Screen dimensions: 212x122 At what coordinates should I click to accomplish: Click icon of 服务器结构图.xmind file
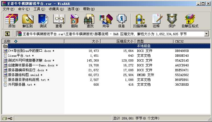point(5,75)
